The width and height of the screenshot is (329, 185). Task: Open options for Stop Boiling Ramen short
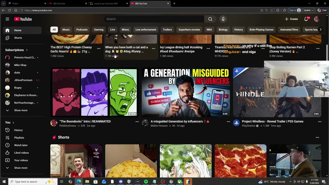click(x=318, y=48)
